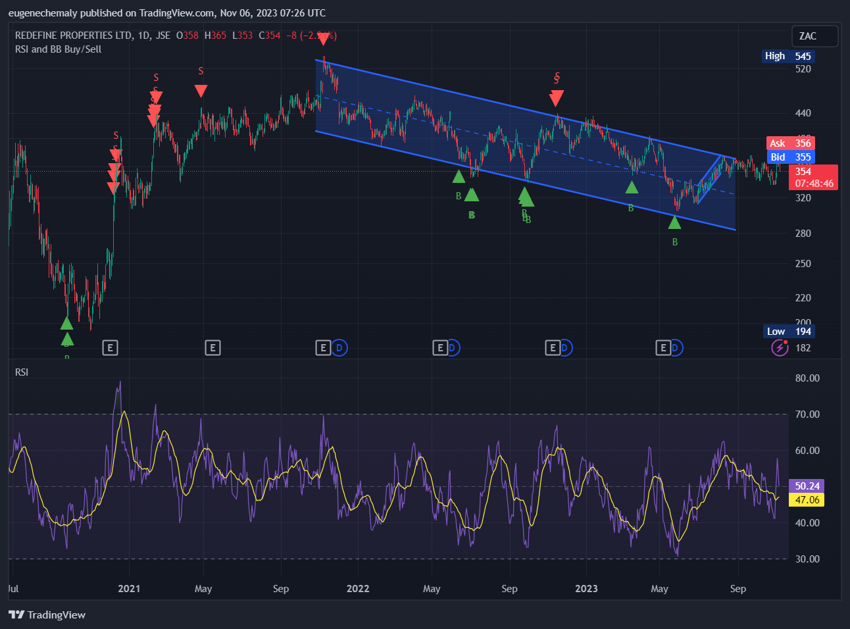Viewport: 850px width, 629px height.
Task: Click the 2022 label on the time axis
Action: tap(358, 589)
